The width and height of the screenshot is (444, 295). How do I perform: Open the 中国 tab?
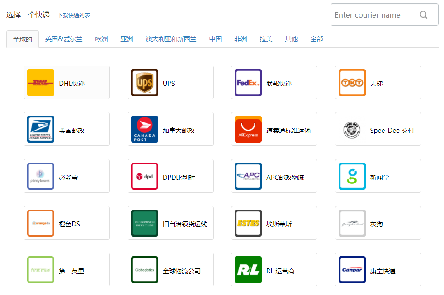pyautogui.click(x=215, y=39)
